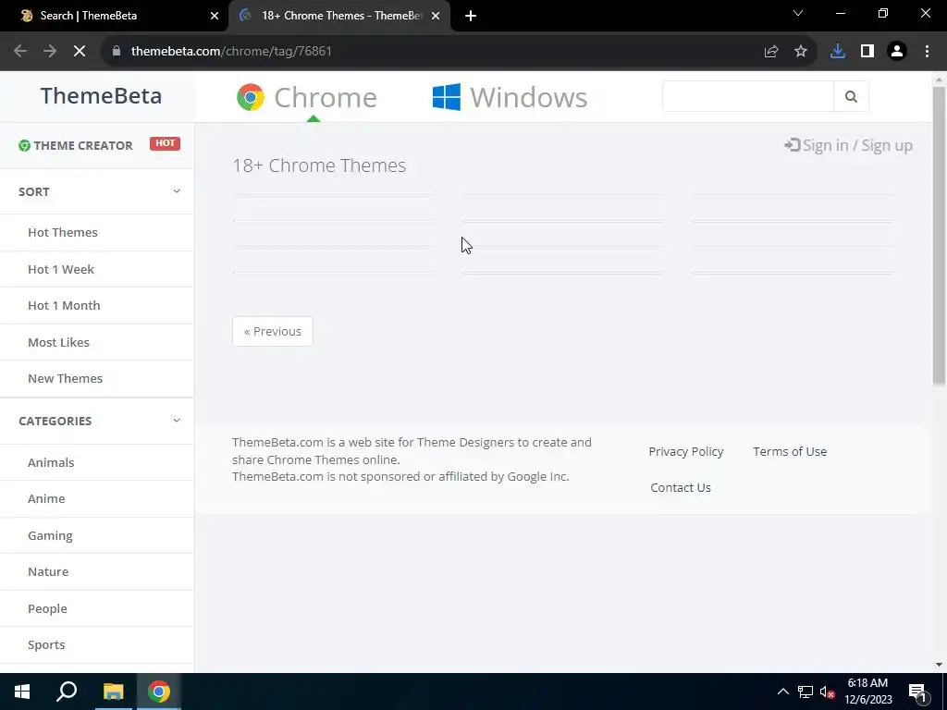
Task: Click the address bar URL
Action: [231, 52]
